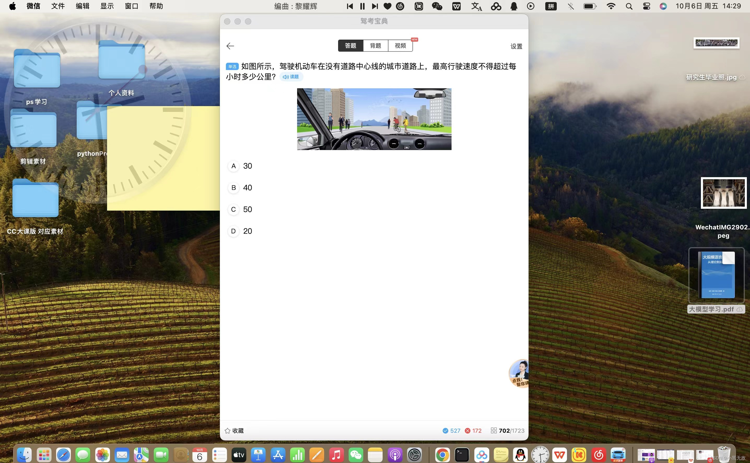Click the 点我帮你讲 tutor avatar
The image size is (750, 463).
point(519,374)
